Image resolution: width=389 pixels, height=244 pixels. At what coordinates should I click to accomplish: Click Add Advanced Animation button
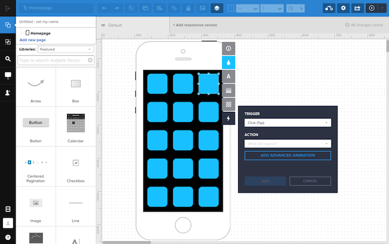point(287,155)
